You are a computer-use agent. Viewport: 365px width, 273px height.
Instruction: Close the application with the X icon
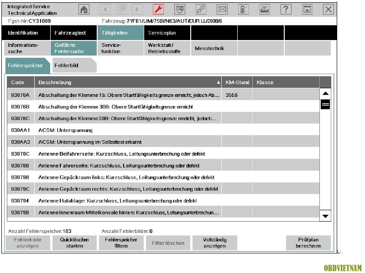pyautogui.click(x=328, y=10)
